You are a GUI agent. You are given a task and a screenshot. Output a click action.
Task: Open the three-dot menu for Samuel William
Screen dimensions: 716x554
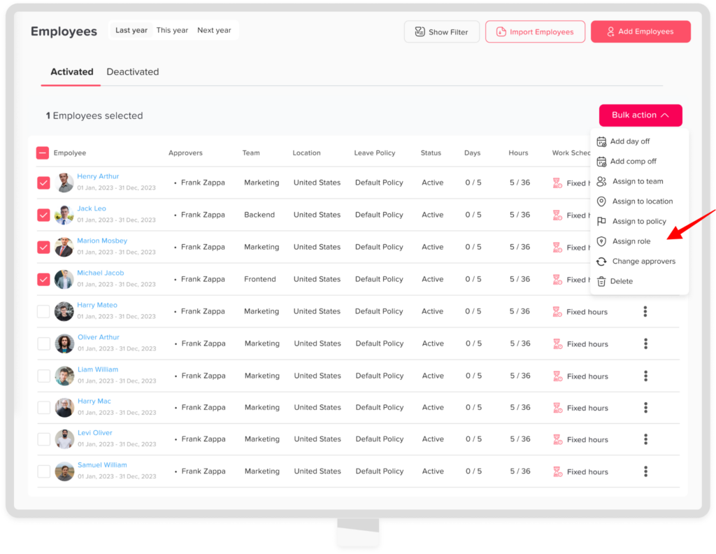point(645,471)
